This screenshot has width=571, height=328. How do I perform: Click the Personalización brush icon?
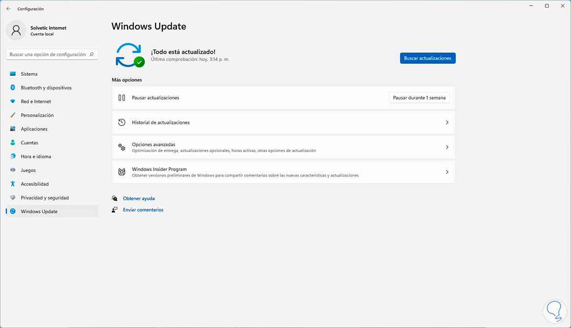click(x=12, y=116)
